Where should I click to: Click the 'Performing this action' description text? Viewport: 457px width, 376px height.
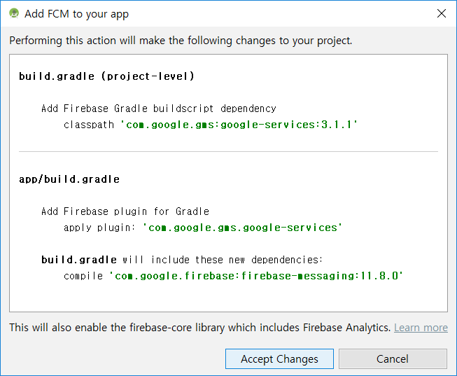[x=181, y=41]
